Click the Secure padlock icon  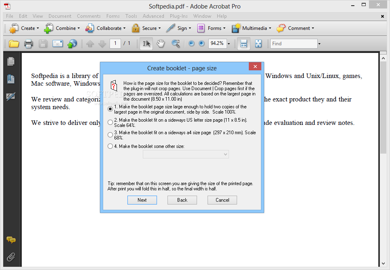click(x=135, y=28)
